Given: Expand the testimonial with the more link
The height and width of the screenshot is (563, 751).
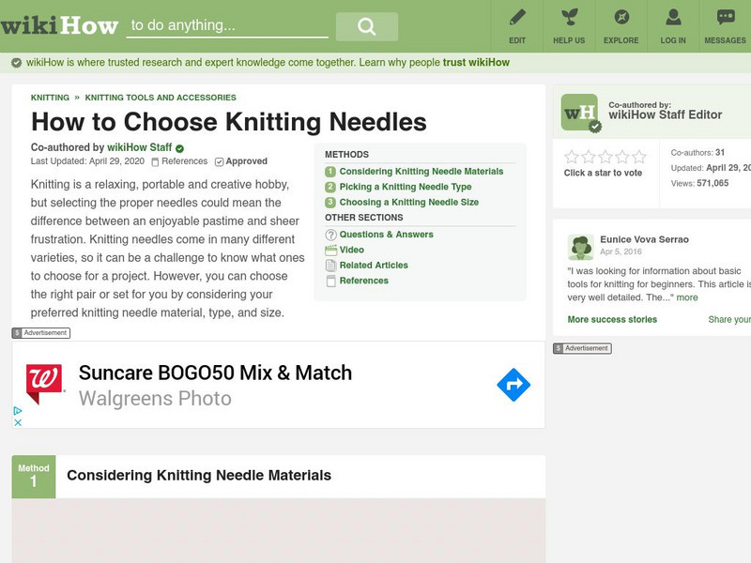Looking at the screenshot, I should 687,297.
